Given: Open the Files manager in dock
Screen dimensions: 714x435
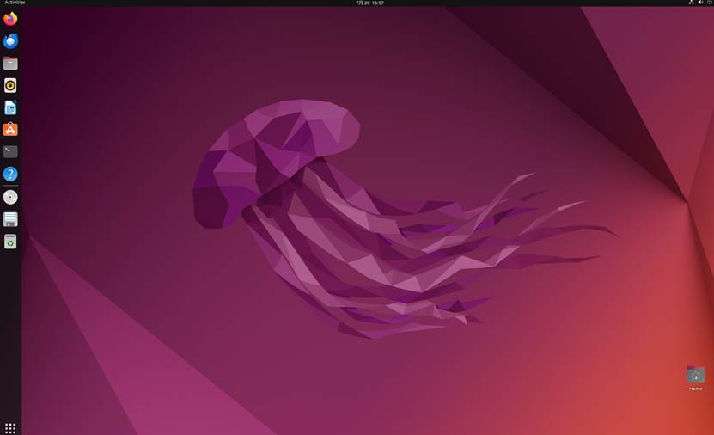Looking at the screenshot, I should (x=10, y=64).
